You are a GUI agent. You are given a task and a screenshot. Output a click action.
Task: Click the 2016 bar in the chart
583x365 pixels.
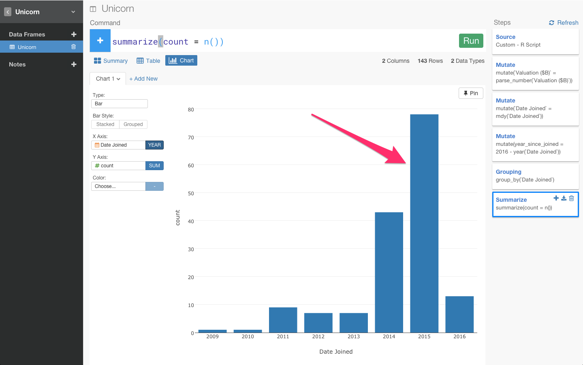pyautogui.click(x=459, y=314)
